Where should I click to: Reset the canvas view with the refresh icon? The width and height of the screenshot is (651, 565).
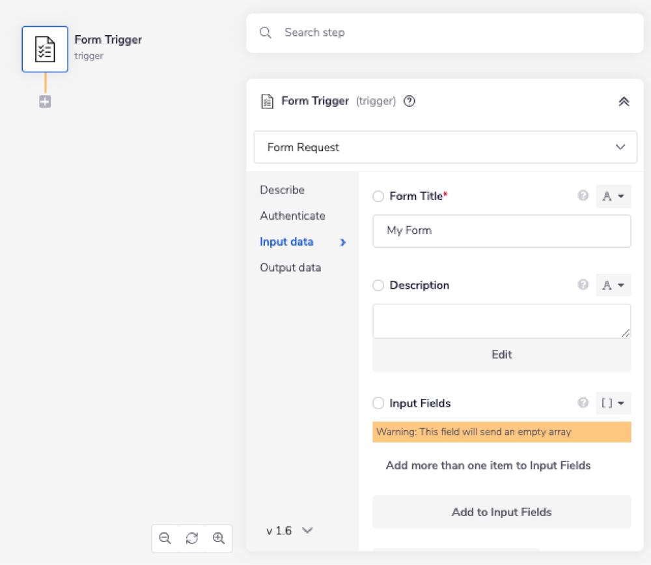[191, 538]
